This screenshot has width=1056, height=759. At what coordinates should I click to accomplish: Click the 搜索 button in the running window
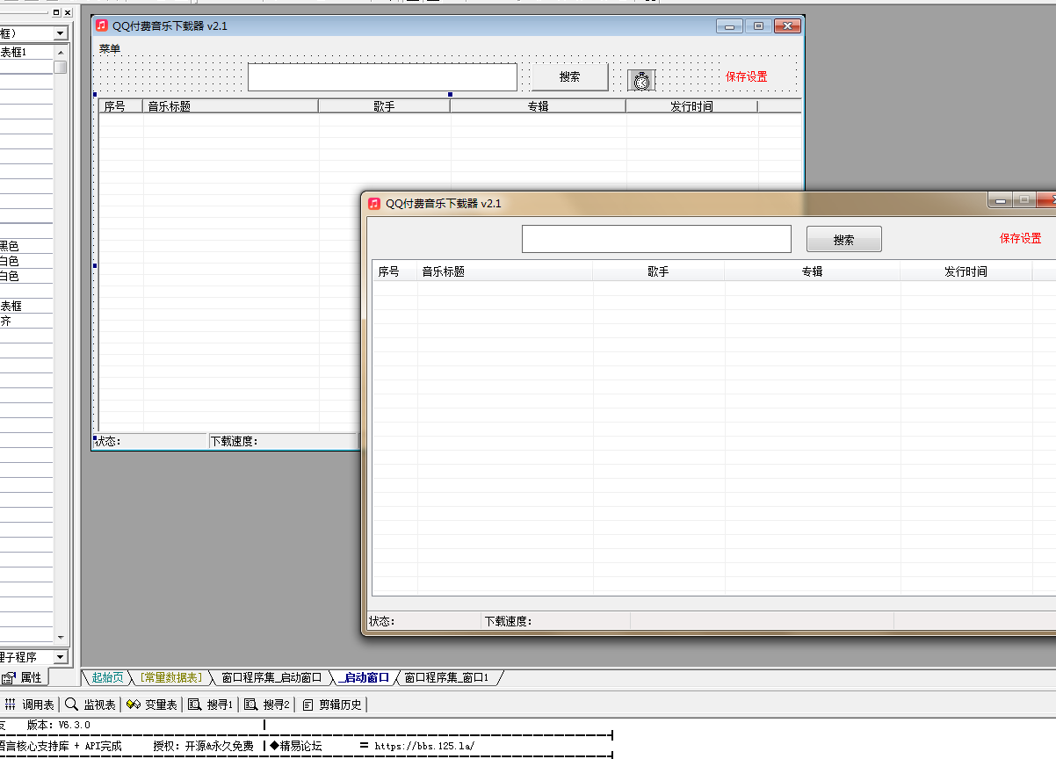[x=844, y=240]
